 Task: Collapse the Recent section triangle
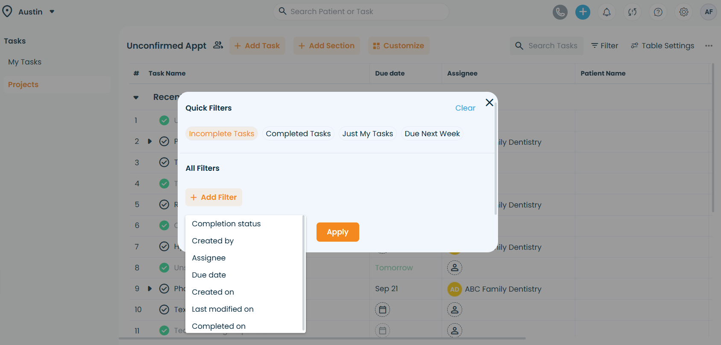pos(136,97)
